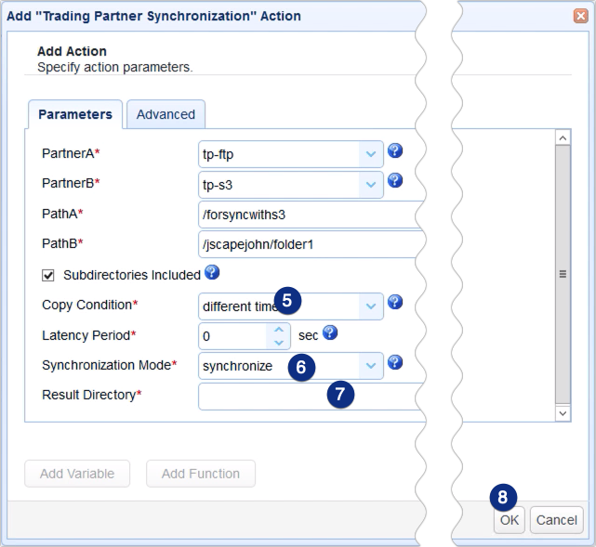Viewport: 596px width, 547px height.
Task: Click the Cancel button
Action: click(556, 520)
